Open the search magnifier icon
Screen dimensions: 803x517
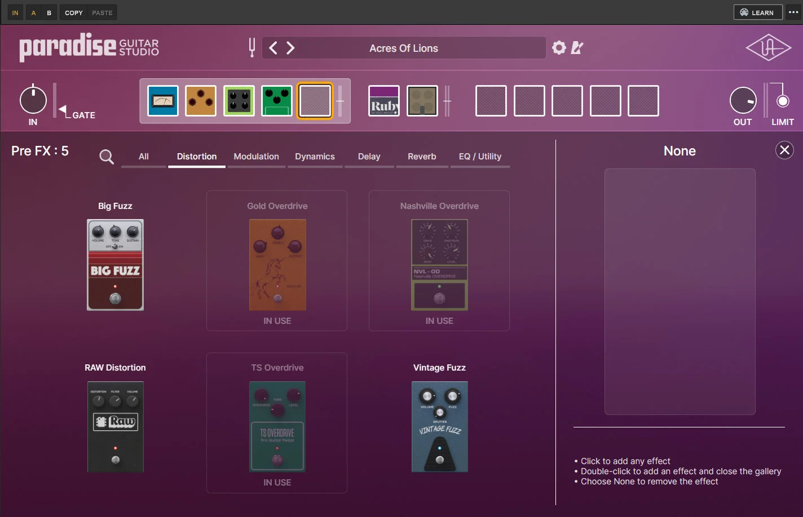(x=107, y=157)
